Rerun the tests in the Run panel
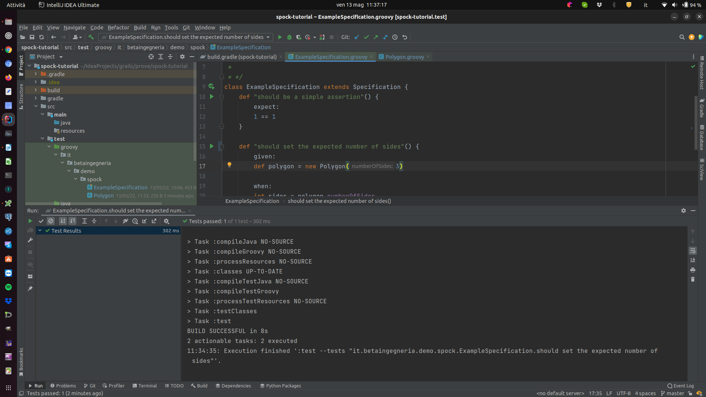The height and width of the screenshot is (397, 706). pyautogui.click(x=30, y=221)
